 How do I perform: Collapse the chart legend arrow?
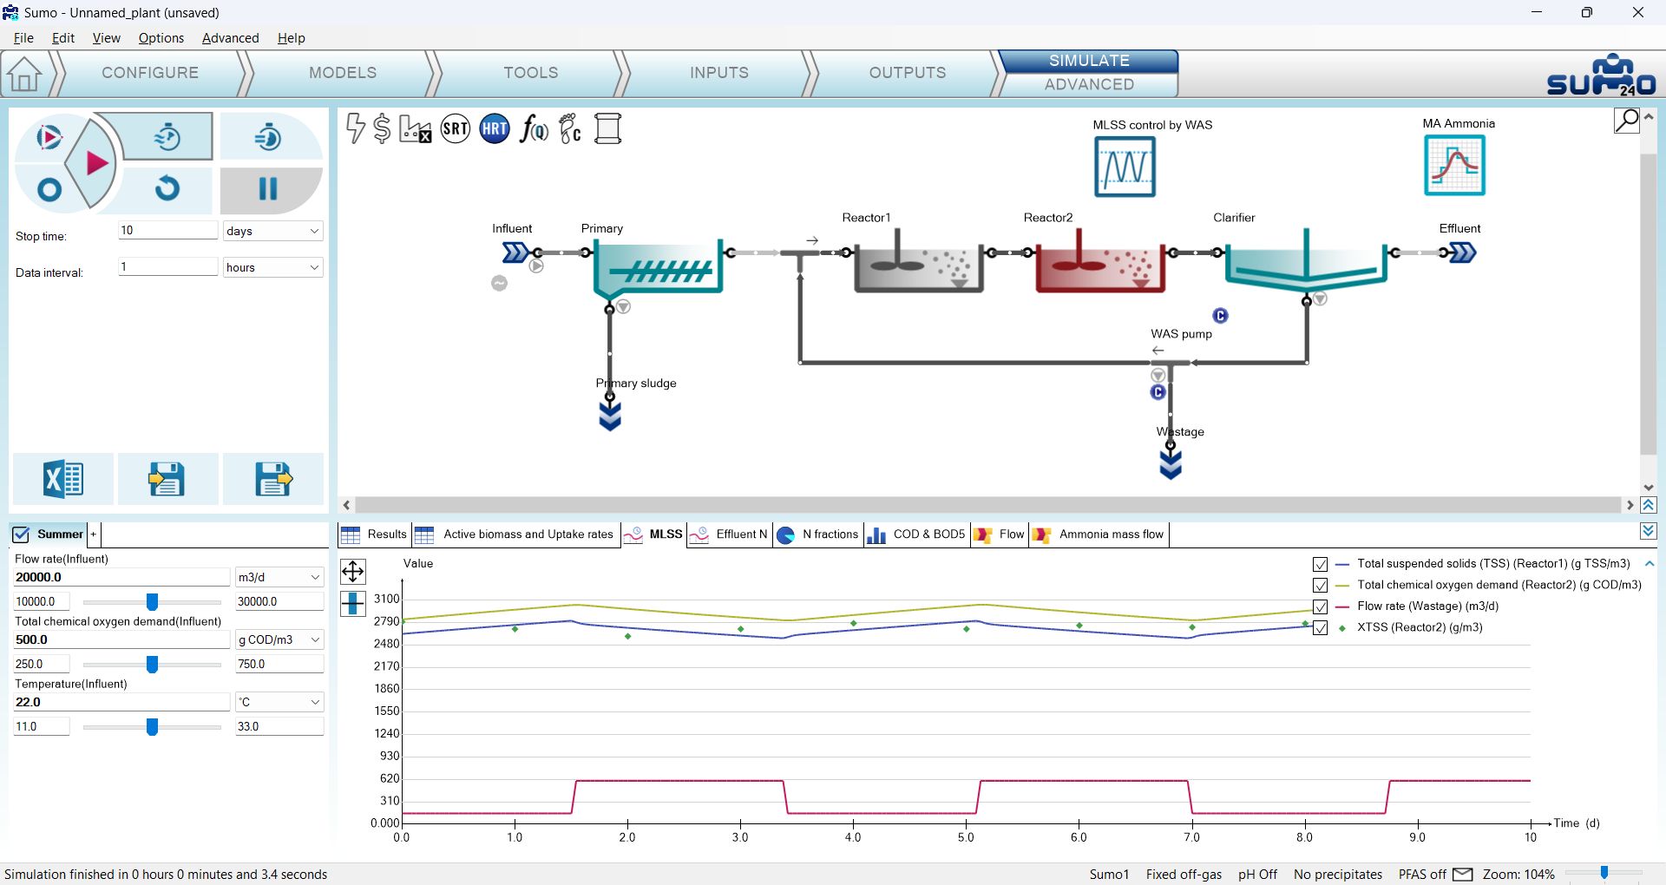click(1650, 564)
